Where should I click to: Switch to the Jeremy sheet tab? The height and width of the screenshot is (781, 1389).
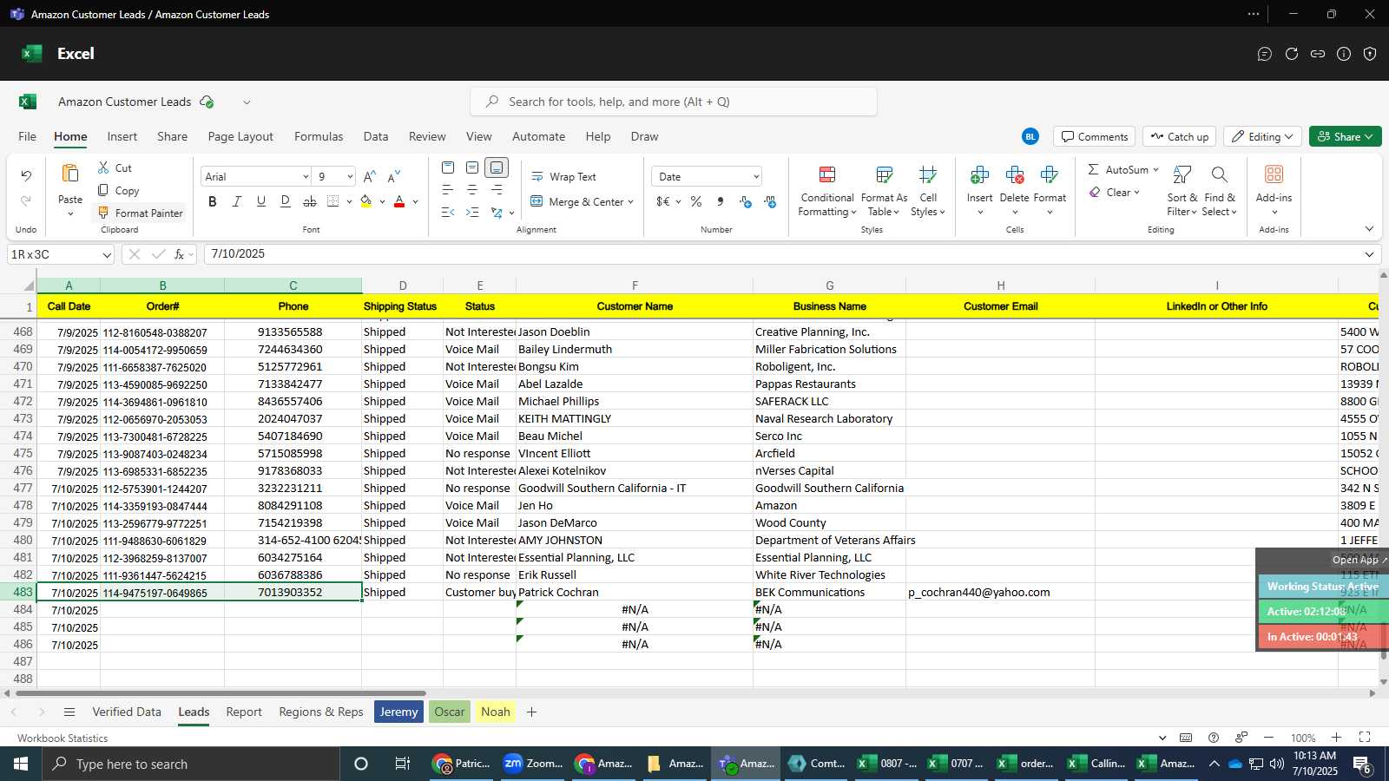398,712
